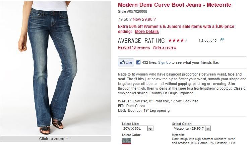
Task: Open the Write a review link
Action: click(165, 47)
